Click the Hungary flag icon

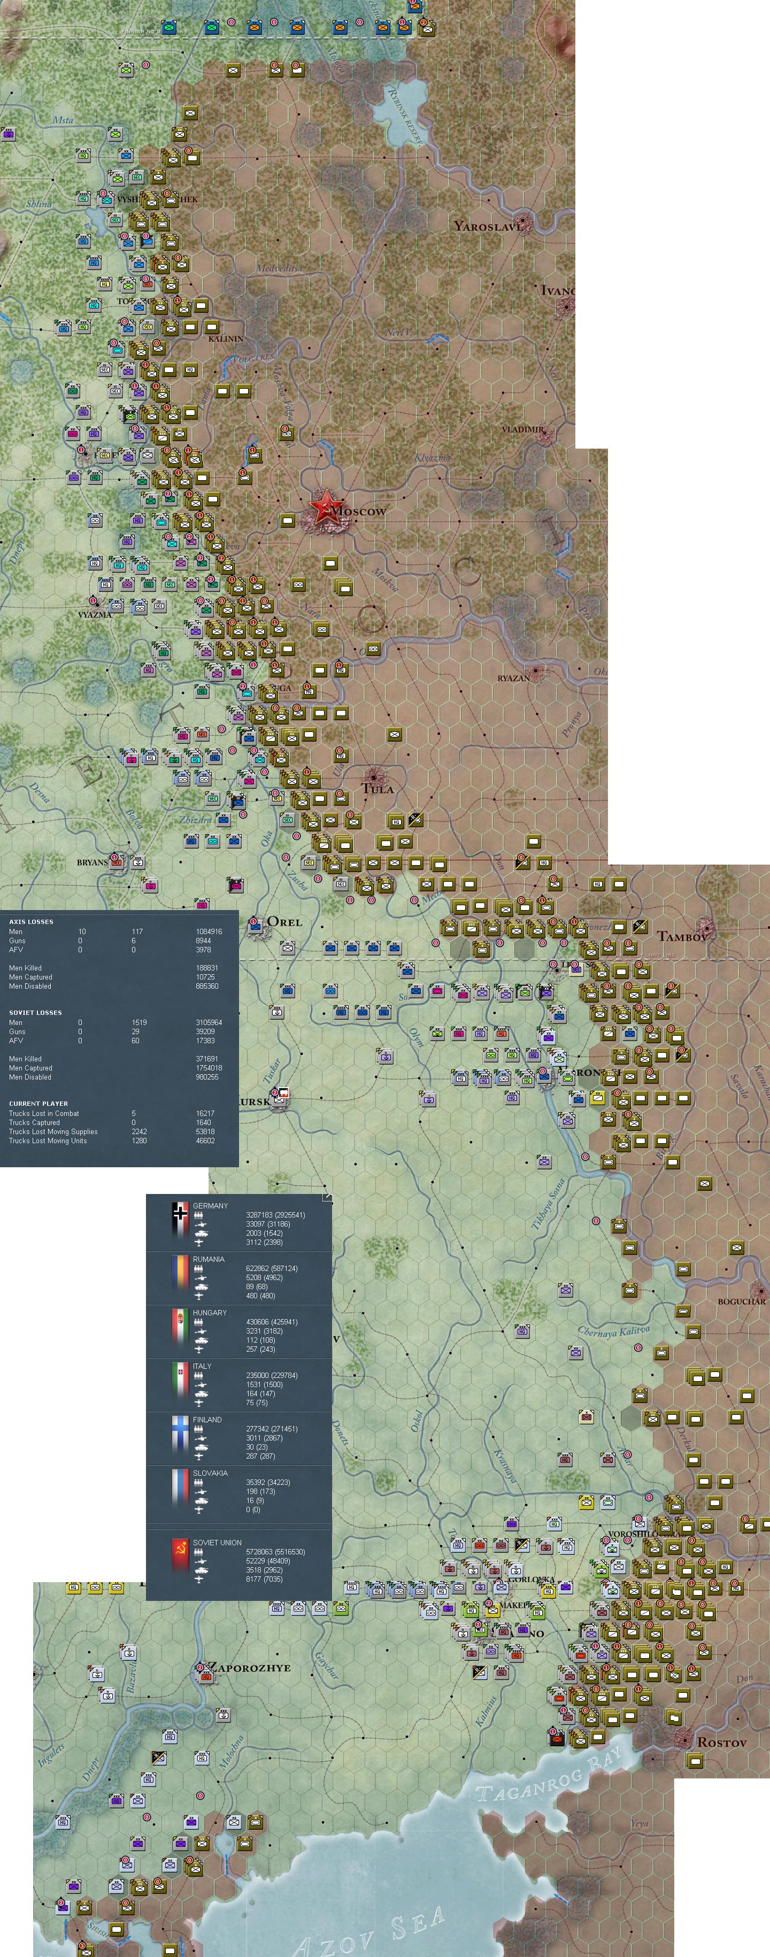click(x=180, y=1327)
